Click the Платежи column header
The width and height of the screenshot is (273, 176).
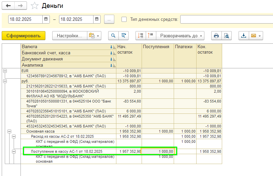tap(185, 56)
